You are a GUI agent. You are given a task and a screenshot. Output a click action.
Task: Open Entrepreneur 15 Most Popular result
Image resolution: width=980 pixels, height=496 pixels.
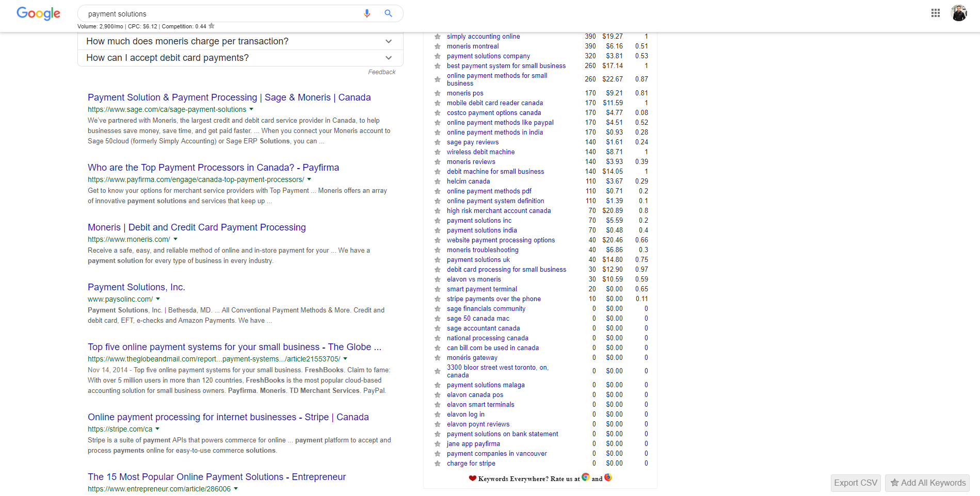pos(217,477)
